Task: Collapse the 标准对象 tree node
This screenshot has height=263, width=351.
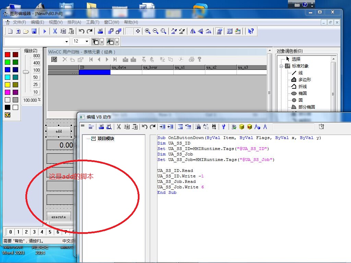Action: tap(281, 66)
